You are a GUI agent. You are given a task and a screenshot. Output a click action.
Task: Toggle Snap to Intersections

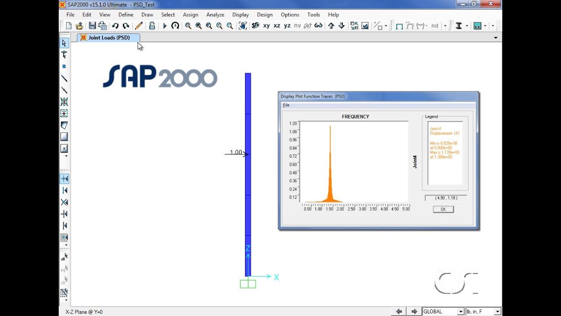64,202
